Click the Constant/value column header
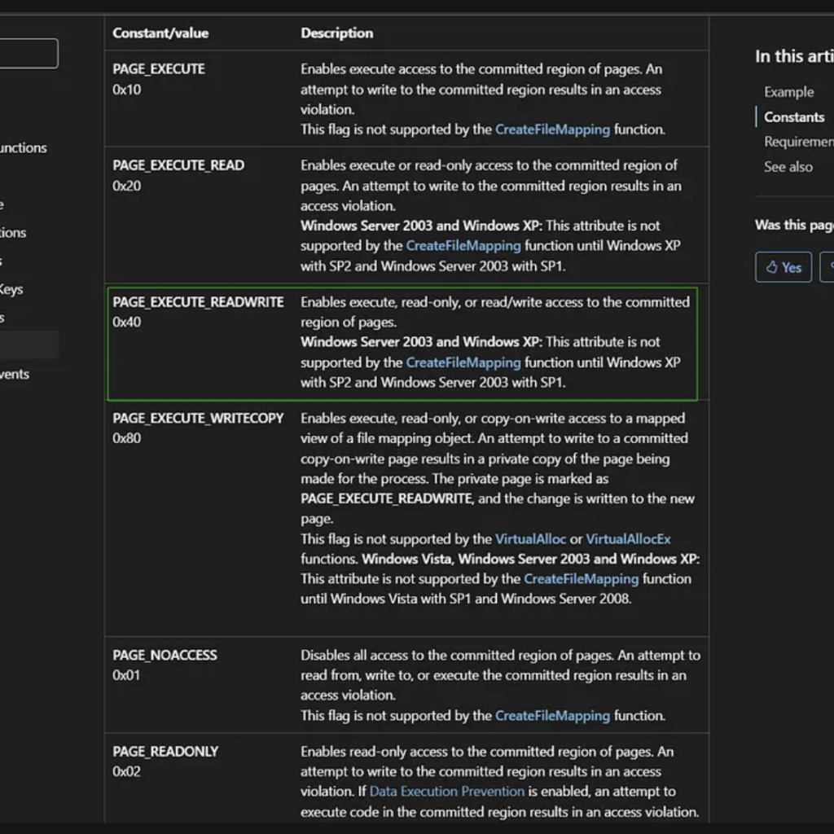The height and width of the screenshot is (834, 834). 160,33
